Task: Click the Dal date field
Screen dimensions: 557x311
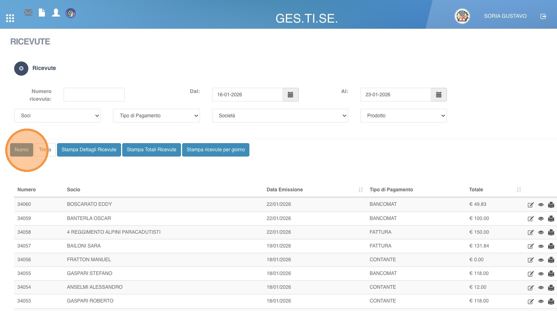Action: click(x=247, y=95)
